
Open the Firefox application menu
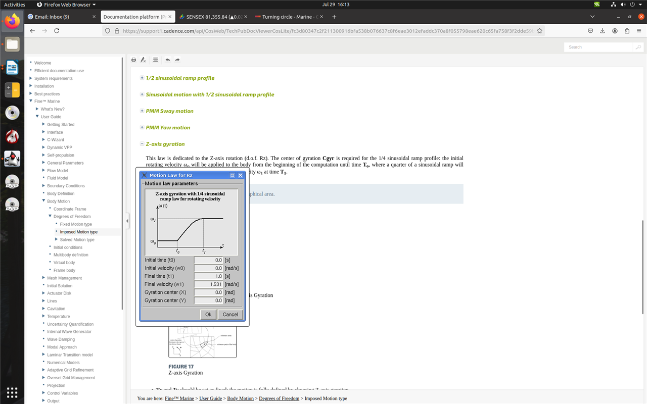639,31
